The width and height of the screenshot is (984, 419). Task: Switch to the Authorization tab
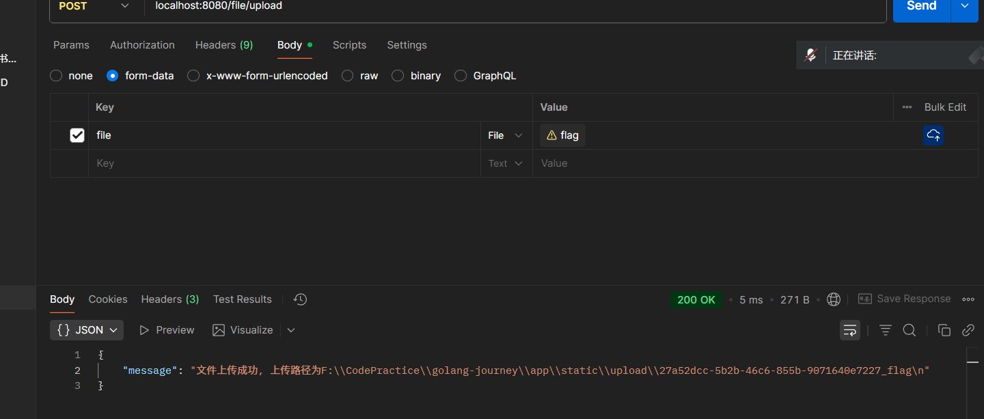pos(142,45)
